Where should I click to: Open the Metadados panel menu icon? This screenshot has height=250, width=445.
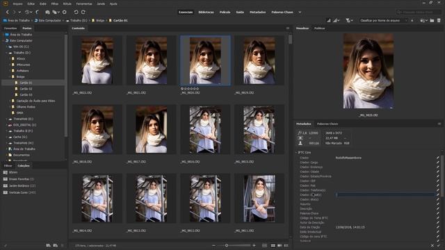(439, 124)
